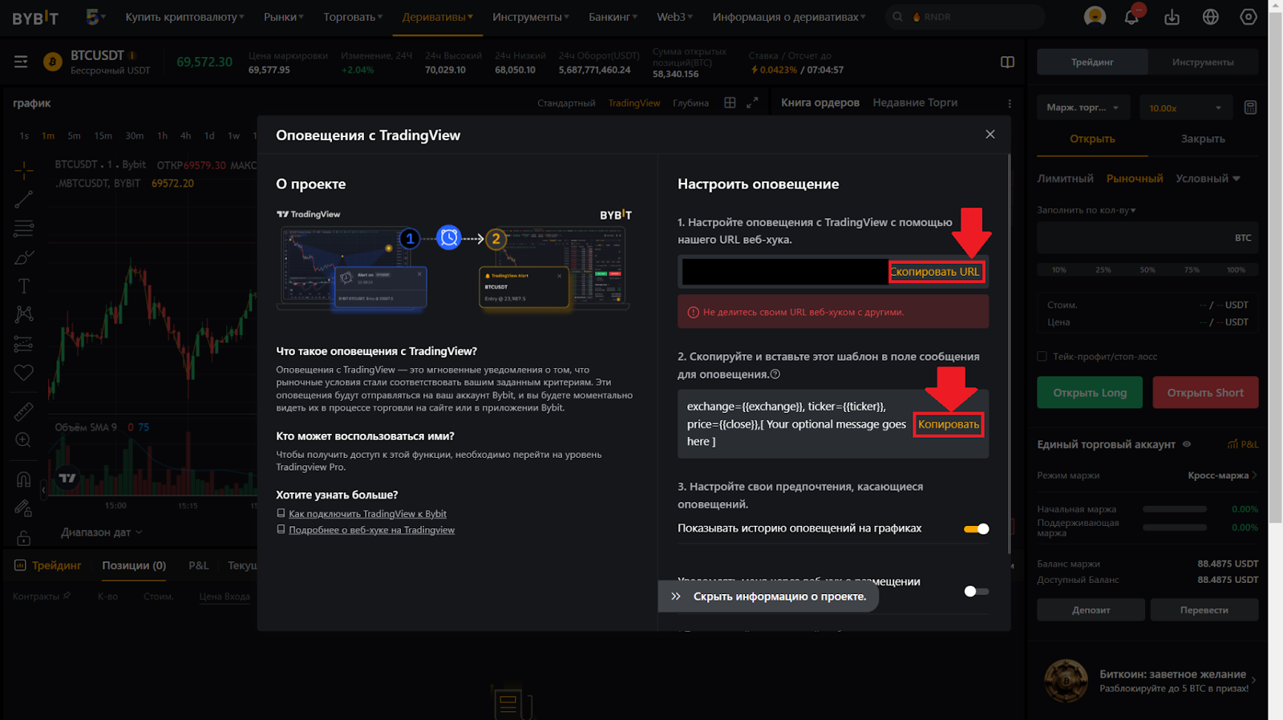Select the ruler measure tool
The width and height of the screenshot is (1283, 720).
(x=23, y=412)
